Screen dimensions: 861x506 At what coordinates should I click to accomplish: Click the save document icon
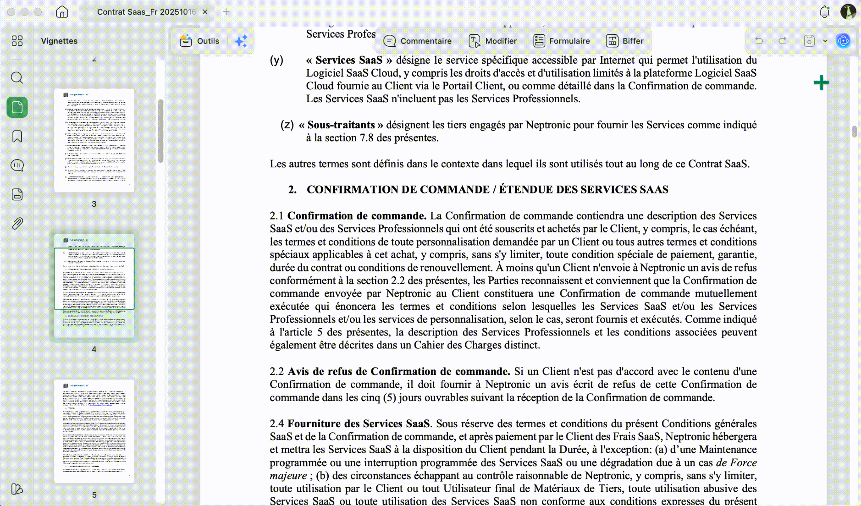(x=809, y=41)
